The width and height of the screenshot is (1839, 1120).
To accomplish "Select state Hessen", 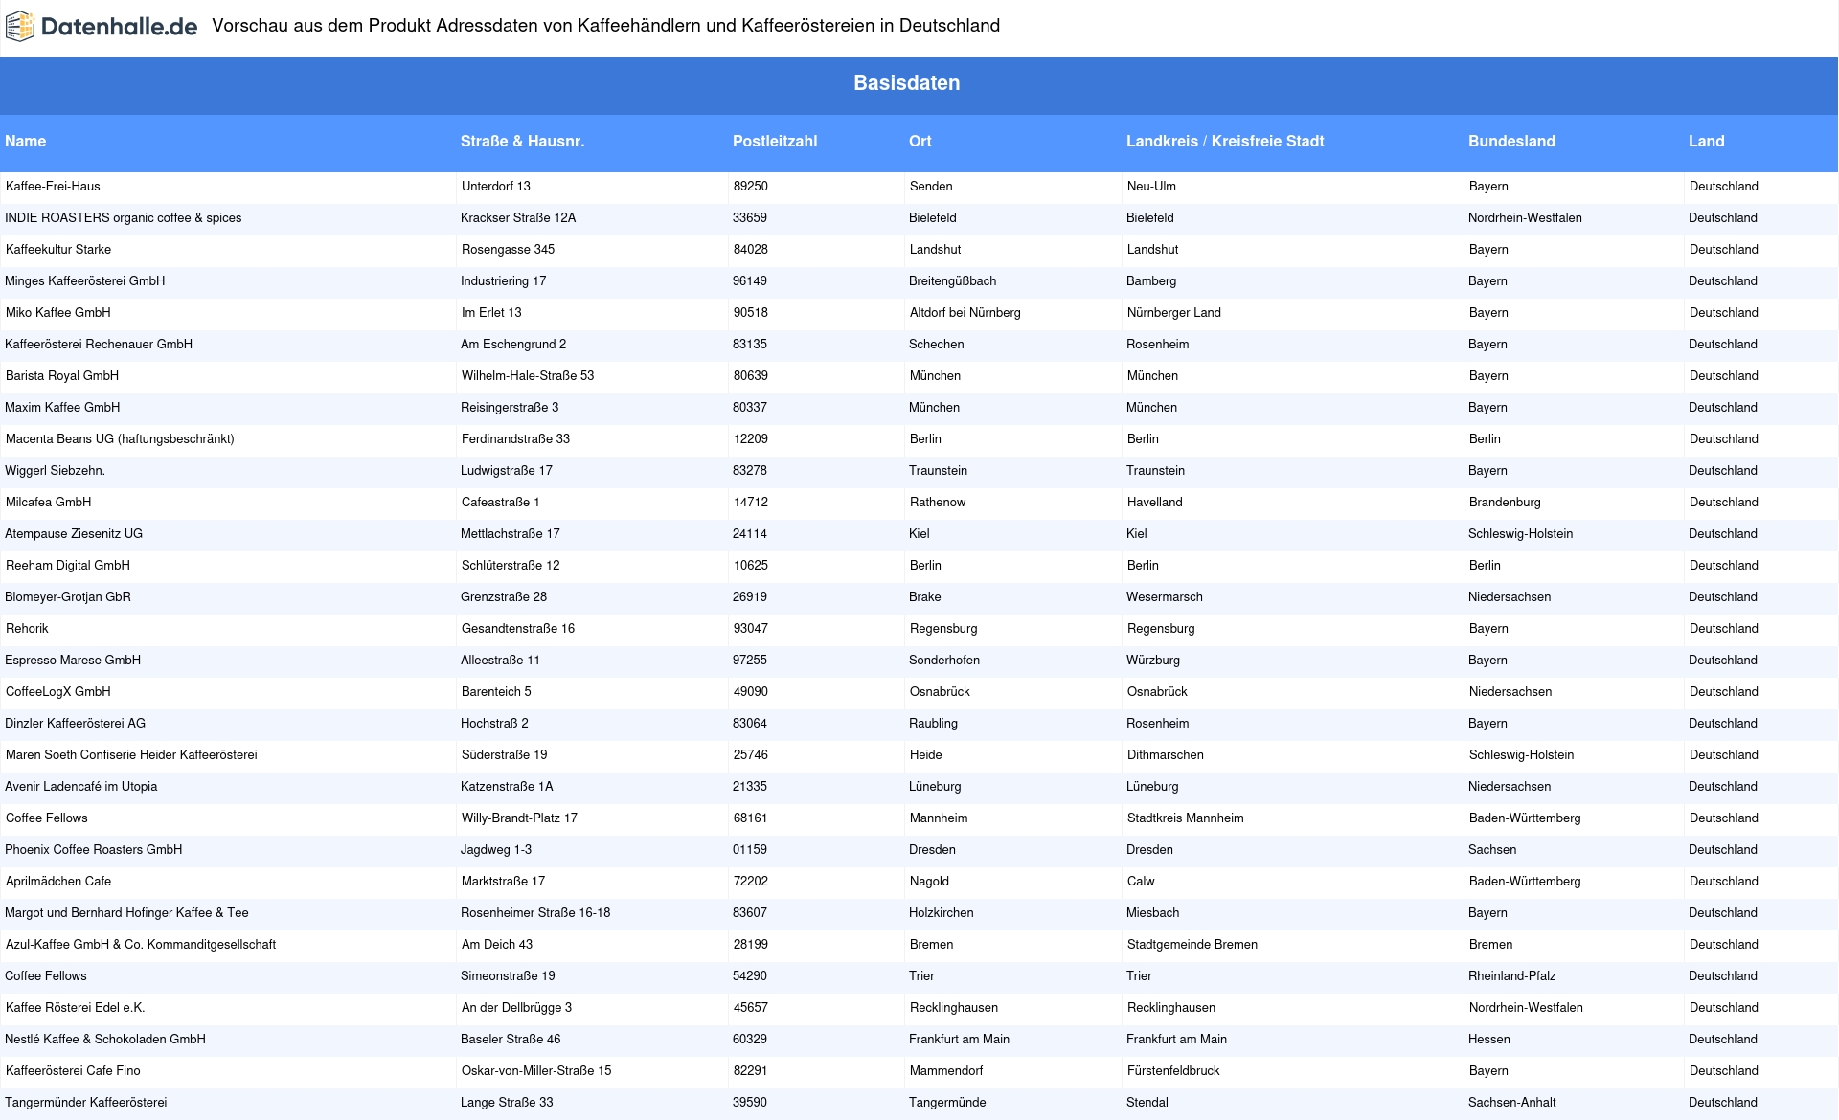I will [x=1489, y=1040].
